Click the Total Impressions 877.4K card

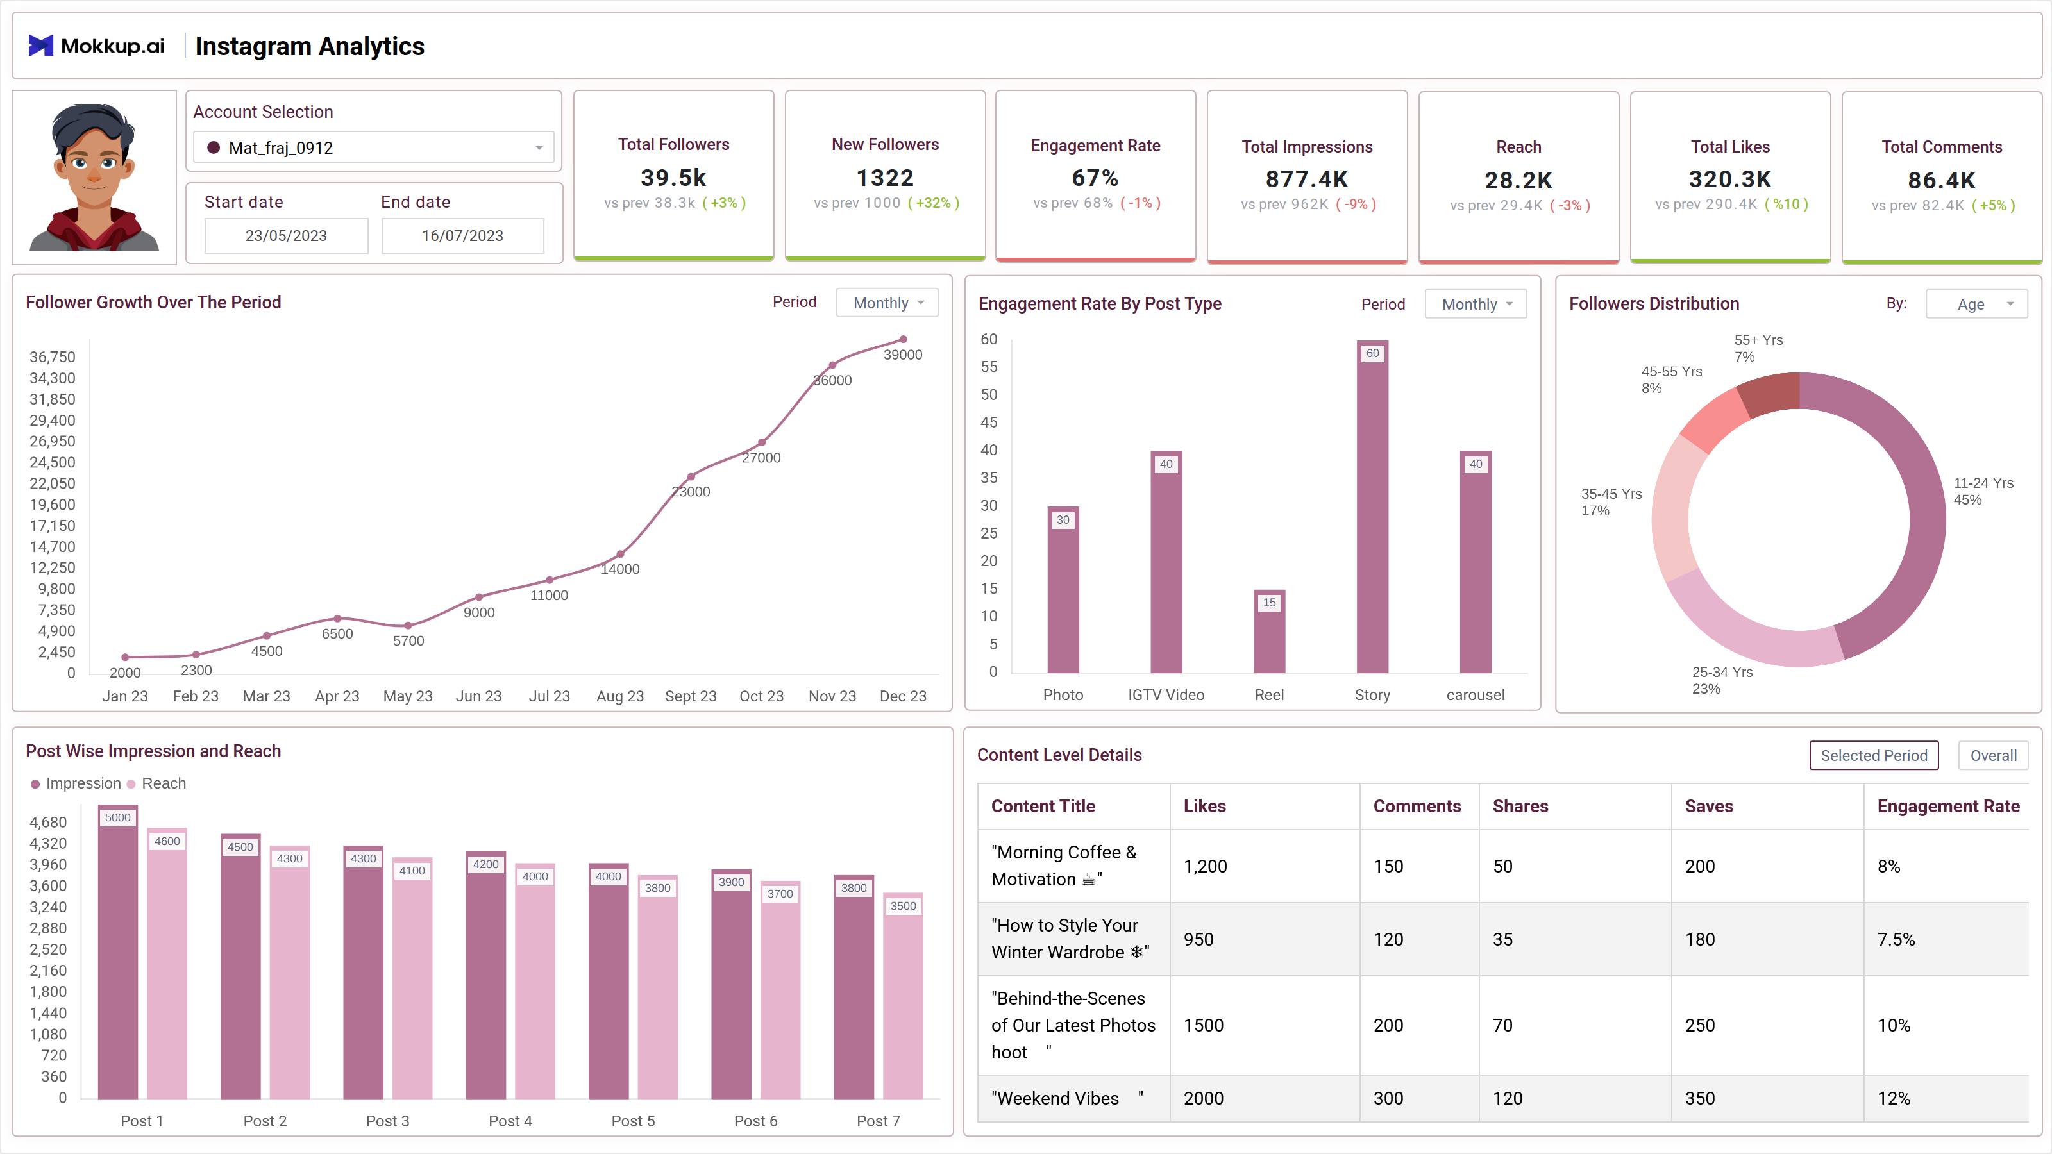1308,177
